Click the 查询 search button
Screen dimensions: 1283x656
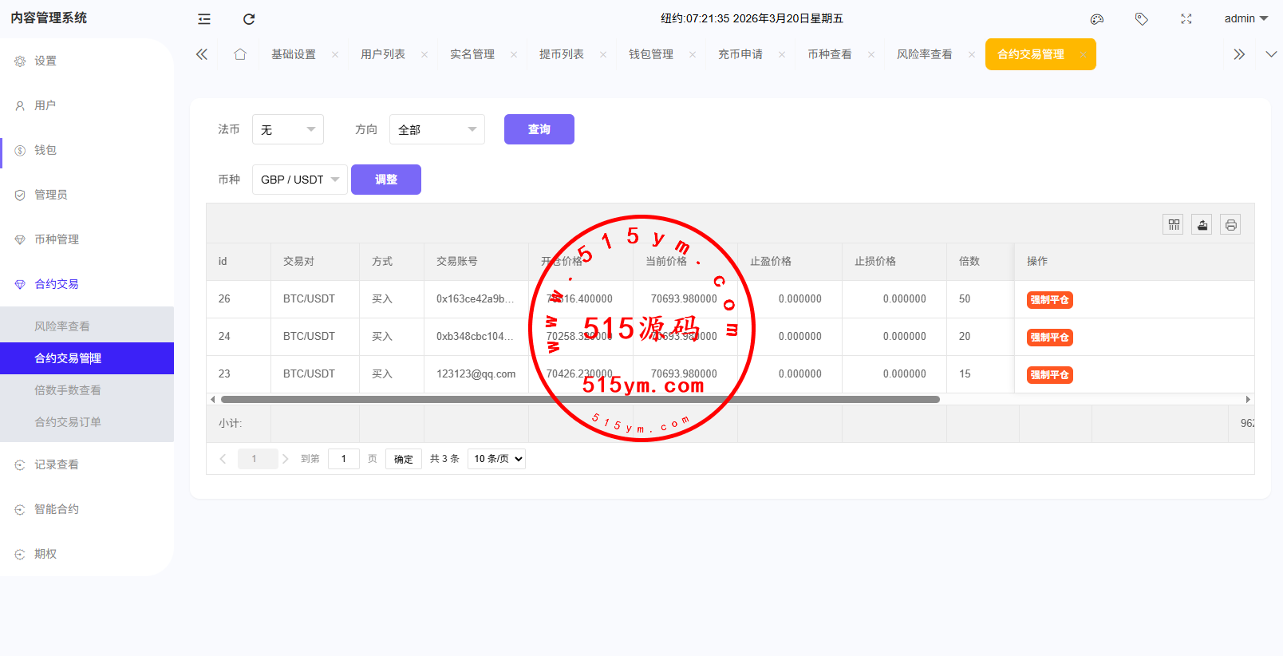[539, 129]
